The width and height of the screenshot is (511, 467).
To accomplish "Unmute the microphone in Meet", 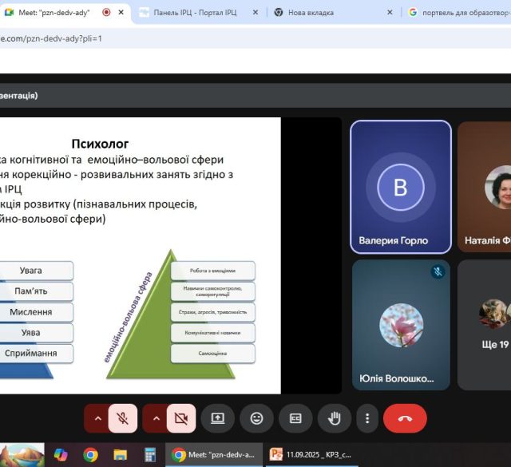I will coord(123,418).
